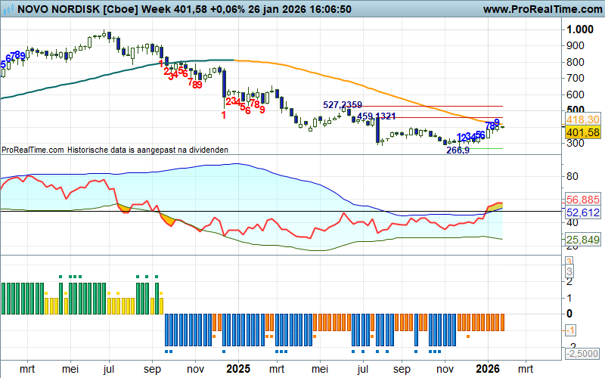Image resolution: width=605 pixels, height=378 pixels.
Task: Click the first 'mrt' label on time axis
Action: [28, 369]
